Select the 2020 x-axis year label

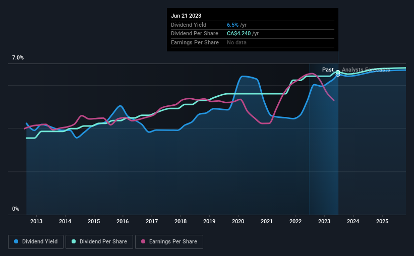click(238, 221)
